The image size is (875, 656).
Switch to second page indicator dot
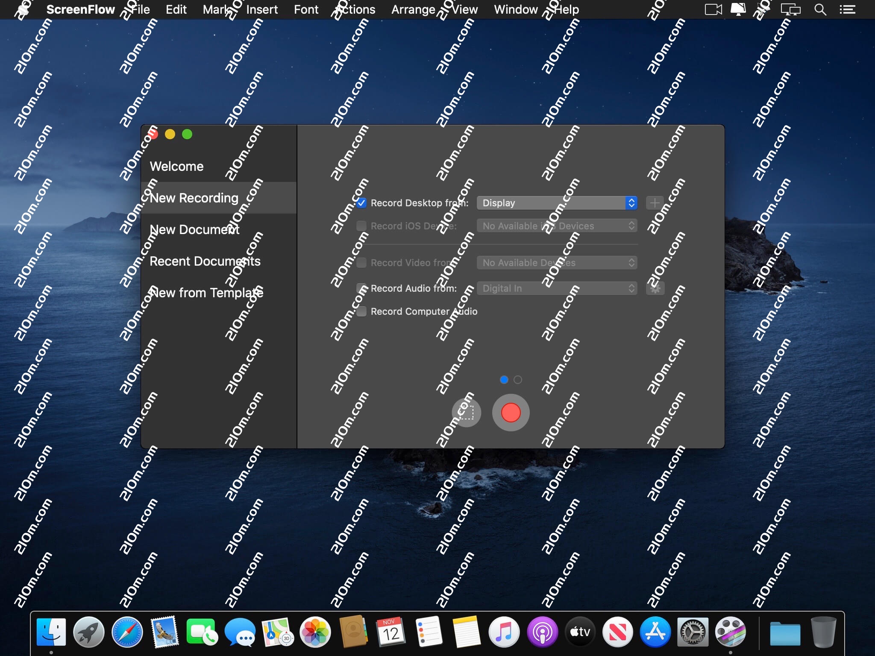tap(518, 380)
